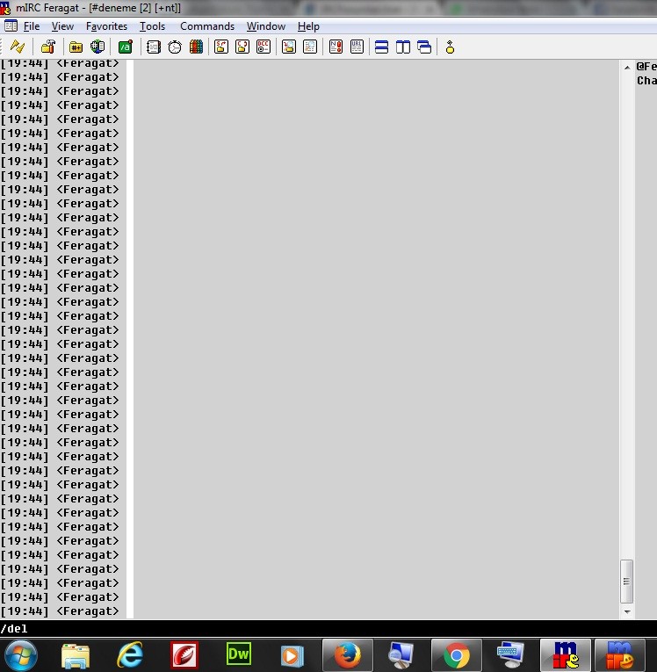The width and height of the screenshot is (657, 672).
Task: Open the Received Files toolbar icon
Action: (x=289, y=47)
